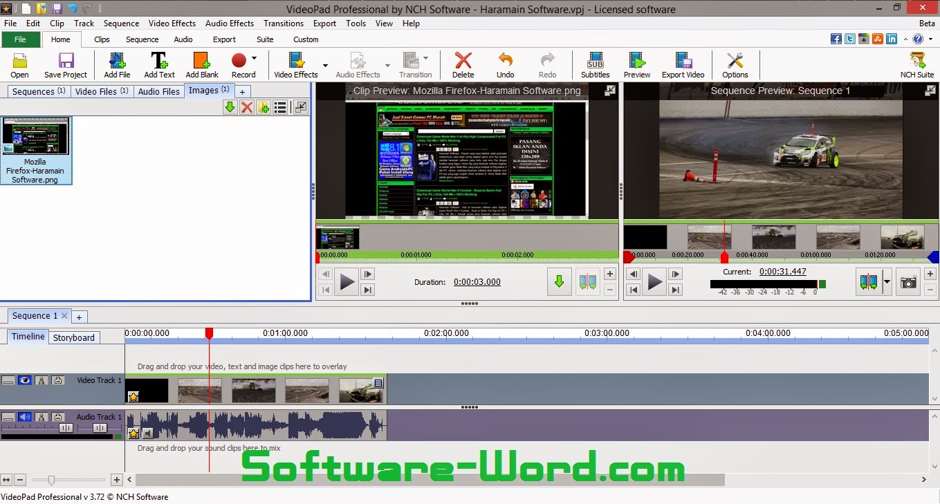Undock the media bin panel

(x=300, y=107)
